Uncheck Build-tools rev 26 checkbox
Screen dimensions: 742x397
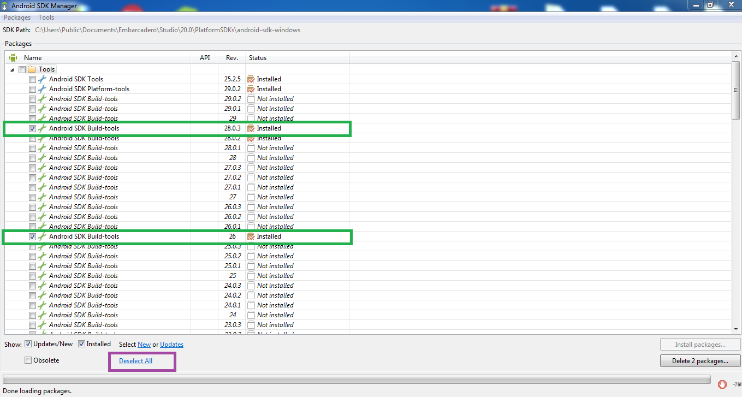[32, 236]
